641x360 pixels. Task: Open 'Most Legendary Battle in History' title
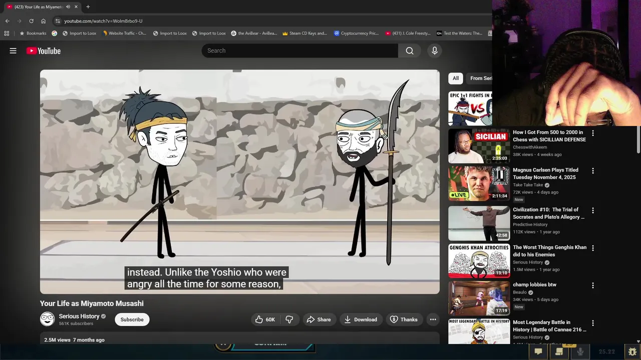point(549,326)
